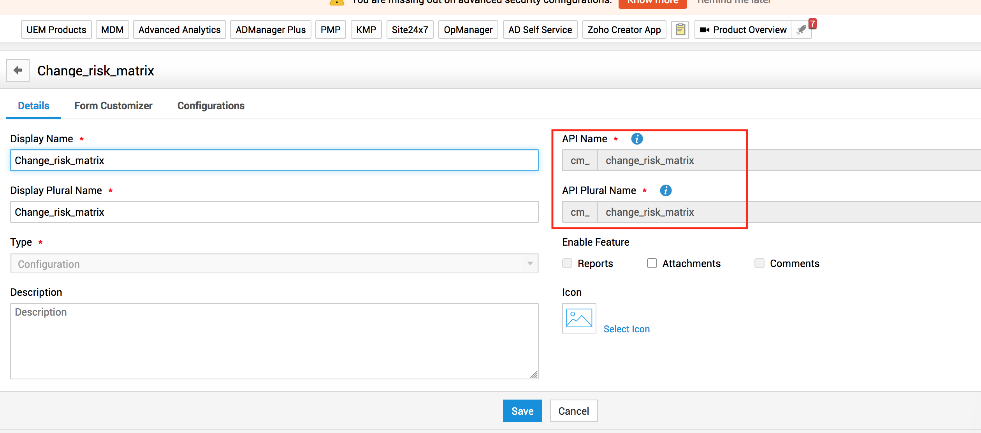
Task: Click the Product Overview video button
Action: click(743, 30)
